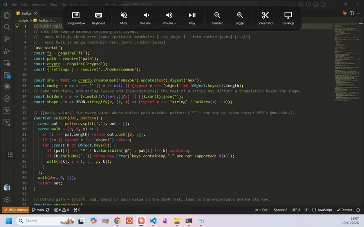Click Bring window in overlay toolbar
The width and height of the screenshot is (364, 227).
pos(76,18)
